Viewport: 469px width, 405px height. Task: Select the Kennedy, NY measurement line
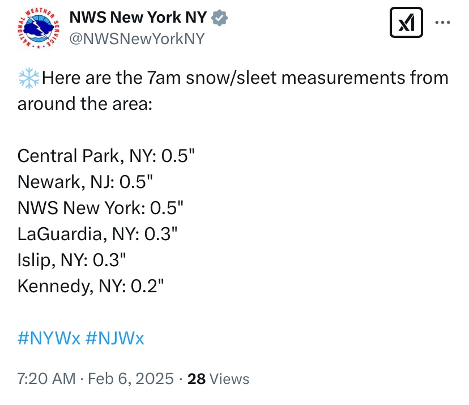91,286
